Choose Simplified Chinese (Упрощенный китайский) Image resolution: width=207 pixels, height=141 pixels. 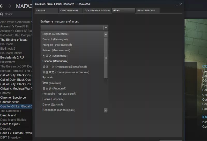64,67
